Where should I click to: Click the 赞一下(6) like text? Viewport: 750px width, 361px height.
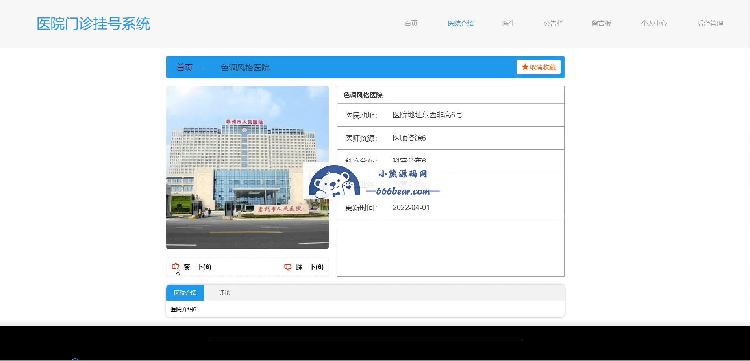click(197, 267)
